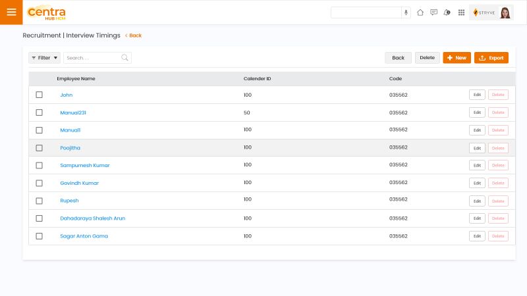Open the Sampurnesh Kumar employee link
The image size is (527, 296).
coord(84,166)
